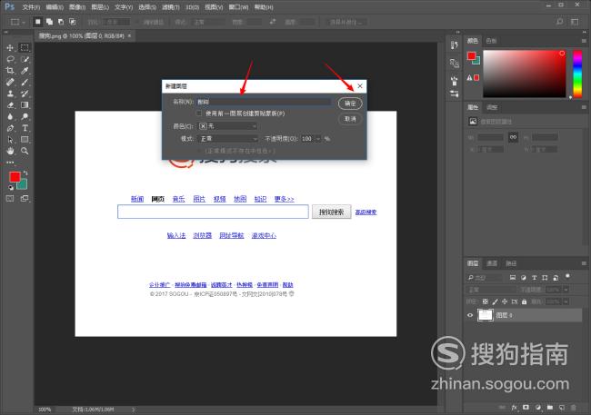Select the Eyedropper tool
Screen dimensions: 591x415
pos(25,71)
